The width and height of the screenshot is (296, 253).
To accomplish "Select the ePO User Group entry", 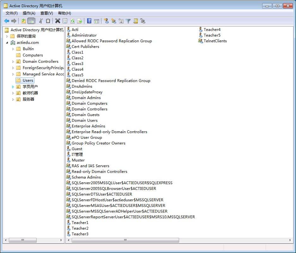I will 87,137.
